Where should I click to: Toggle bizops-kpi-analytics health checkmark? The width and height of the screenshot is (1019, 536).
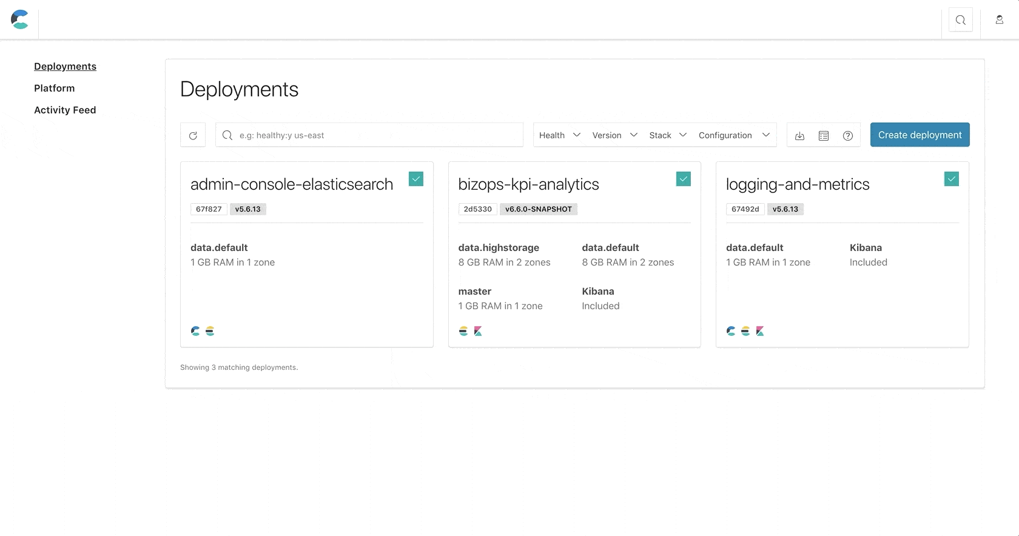click(x=684, y=179)
